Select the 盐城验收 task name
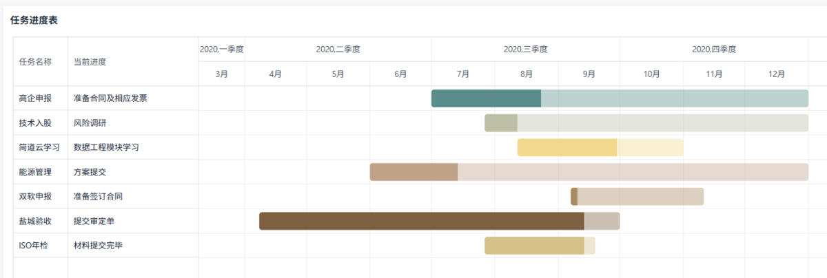 pos(35,221)
